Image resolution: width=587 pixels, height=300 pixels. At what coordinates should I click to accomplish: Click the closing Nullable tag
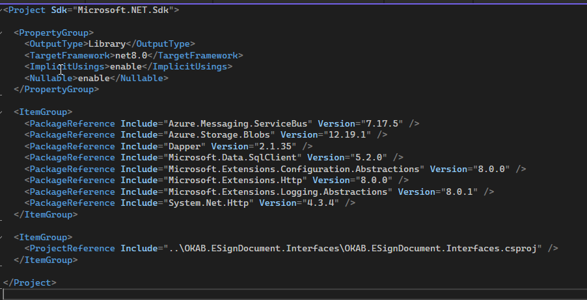pyautogui.click(x=139, y=78)
